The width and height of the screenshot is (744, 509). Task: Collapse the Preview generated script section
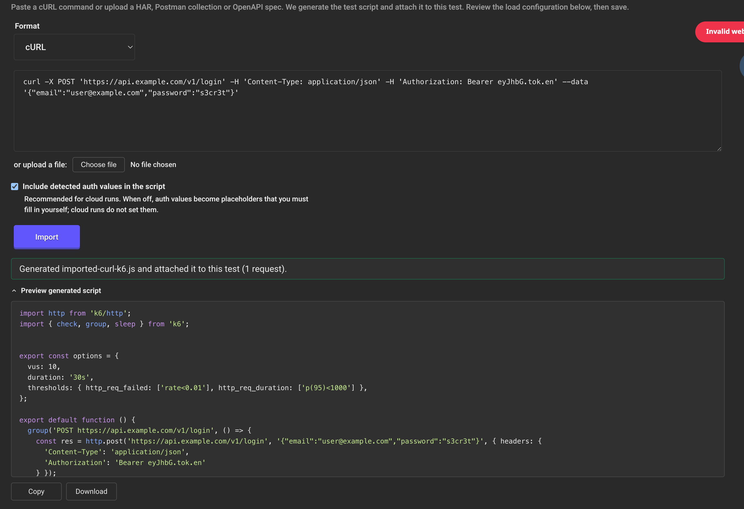click(x=56, y=291)
